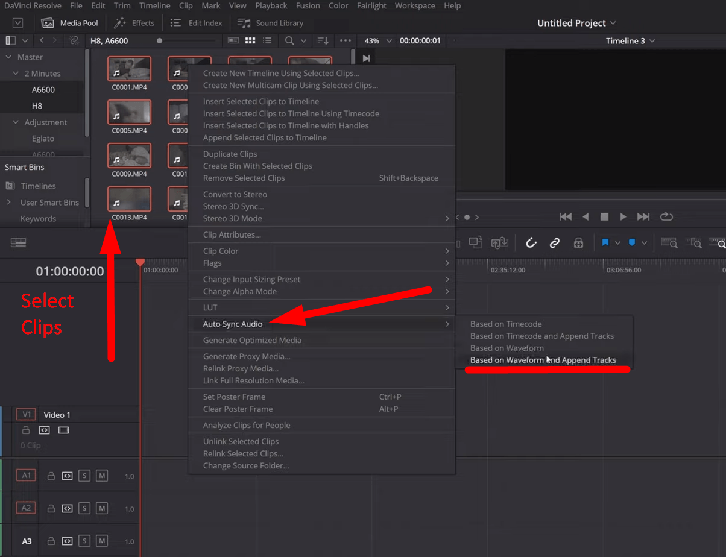Go to first frame in viewer
Screen dimensions: 726x557
(x=566, y=216)
